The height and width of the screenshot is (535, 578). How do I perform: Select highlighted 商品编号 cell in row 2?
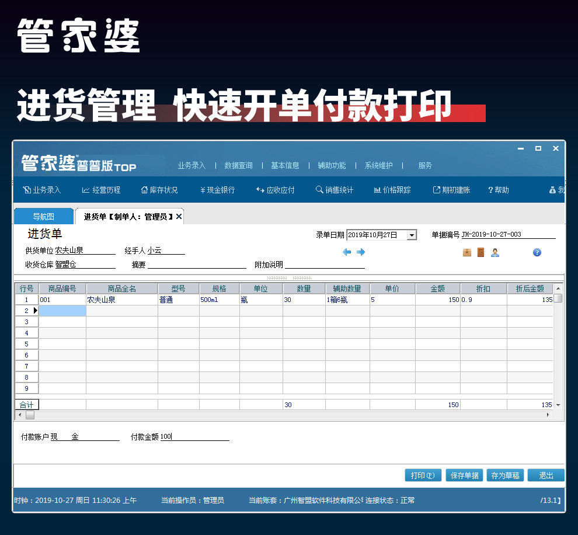click(x=62, y=311)
